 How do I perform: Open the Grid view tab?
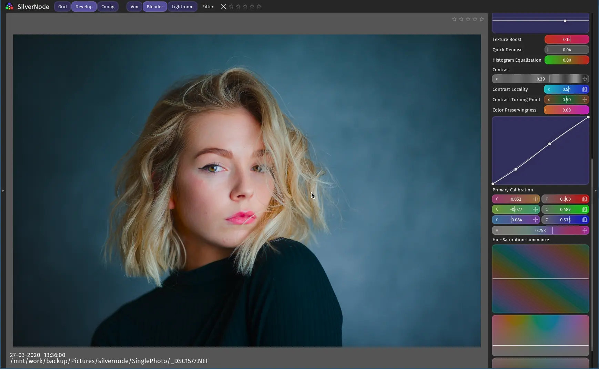click(62, 7)
